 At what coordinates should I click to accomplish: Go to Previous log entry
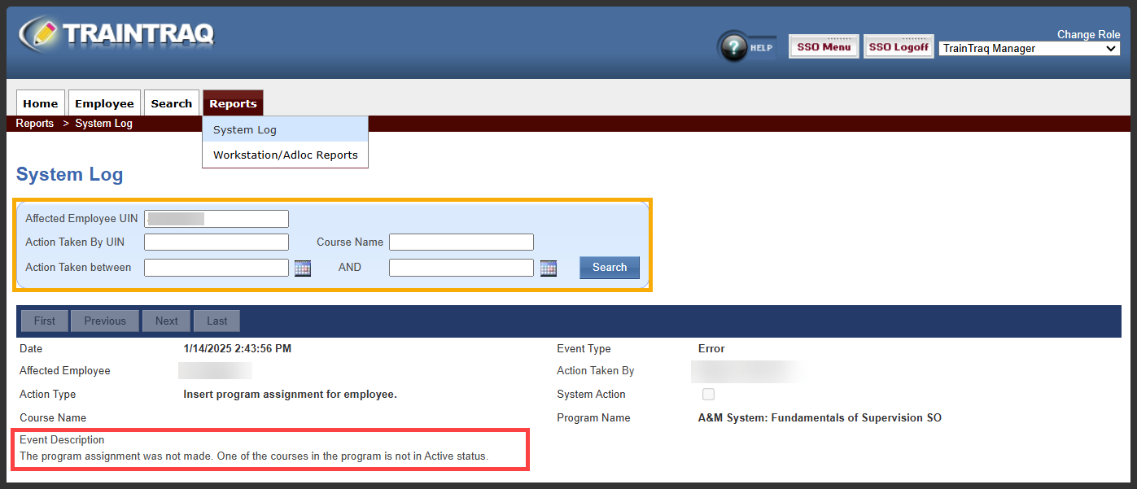105,321
